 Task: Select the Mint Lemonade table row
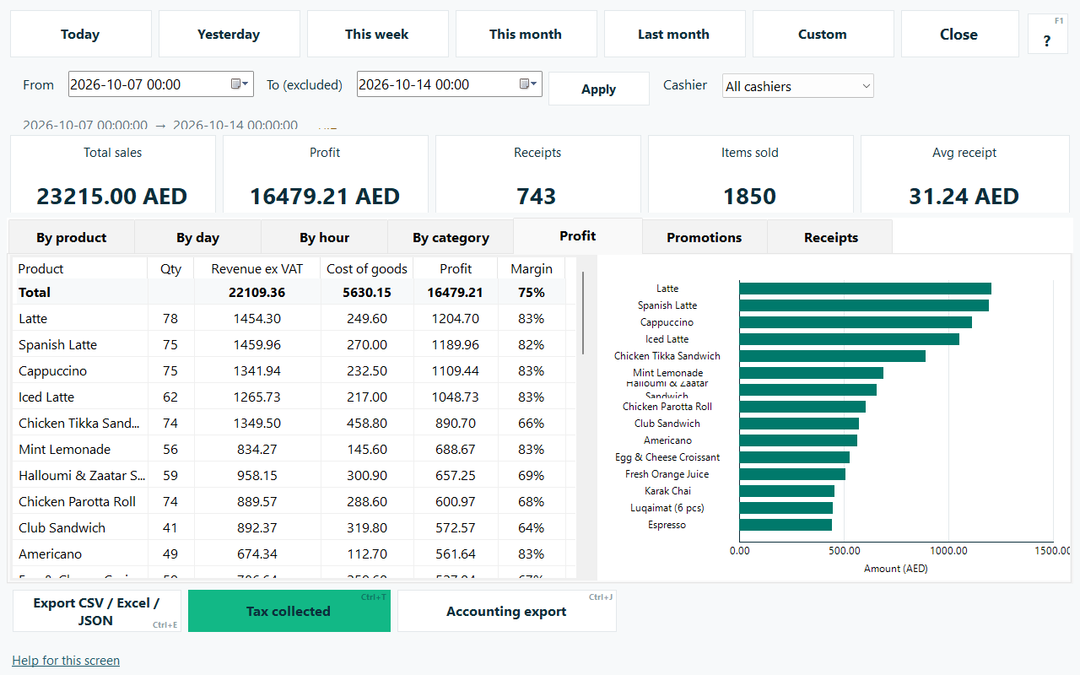[294, 449]
